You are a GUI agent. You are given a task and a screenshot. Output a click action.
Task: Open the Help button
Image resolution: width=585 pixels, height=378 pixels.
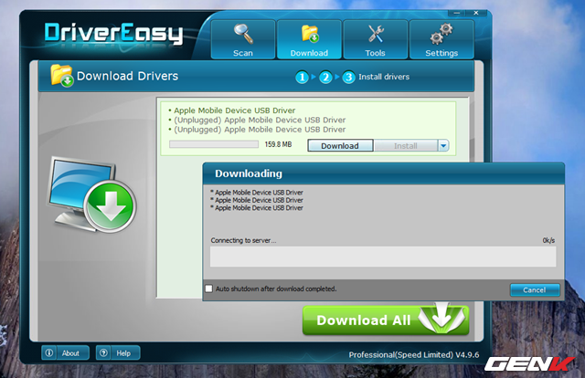pyautogui.click(x=116, y=352)
